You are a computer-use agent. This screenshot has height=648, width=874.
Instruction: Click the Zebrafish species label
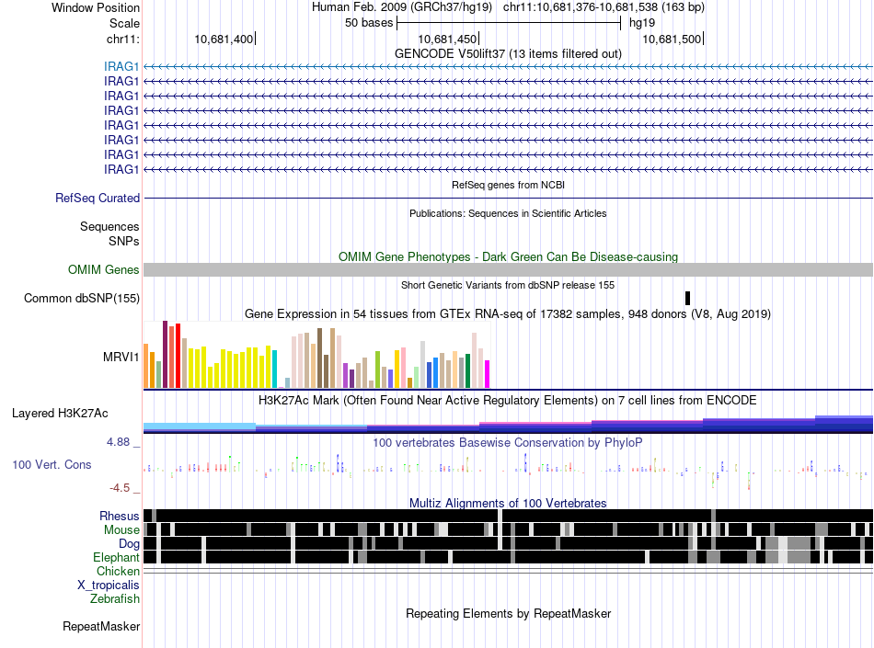[115, 599]
